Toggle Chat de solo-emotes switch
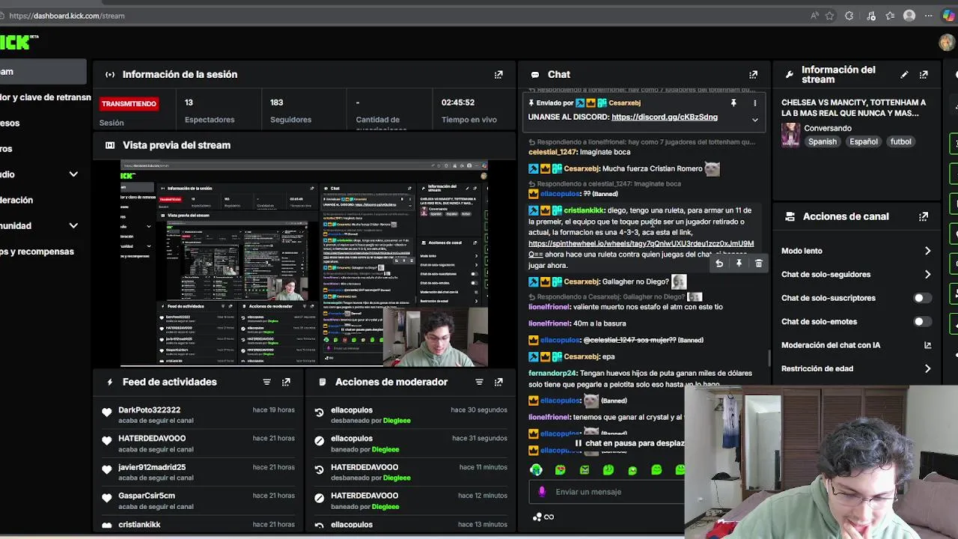 [x=922, y=322]
